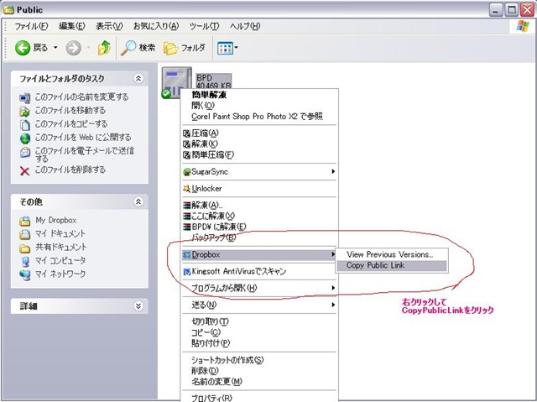Open Views button dropdown arrow
537x402 pixels.
[x=236, y=48]
